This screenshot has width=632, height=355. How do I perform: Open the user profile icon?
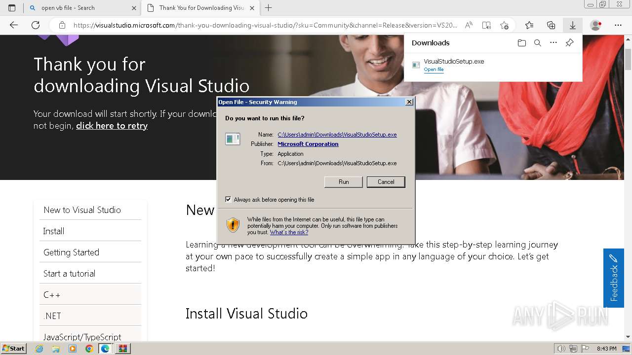[596, 25]
